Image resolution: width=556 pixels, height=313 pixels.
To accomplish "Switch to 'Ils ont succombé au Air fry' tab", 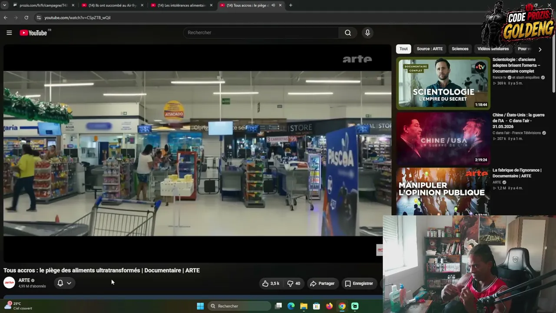I will click(112, 5).
